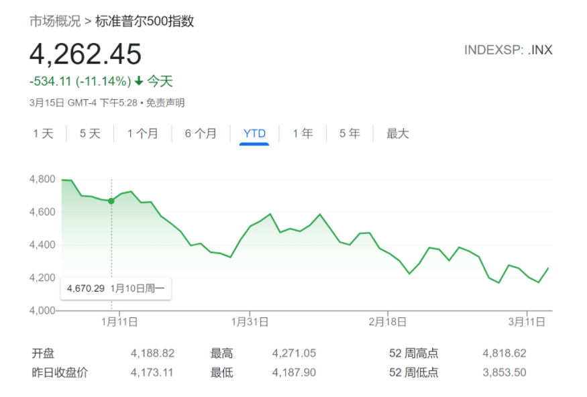Switch to the 1 天 range tab
The image size is (587, 397).
tap(43, 133)
